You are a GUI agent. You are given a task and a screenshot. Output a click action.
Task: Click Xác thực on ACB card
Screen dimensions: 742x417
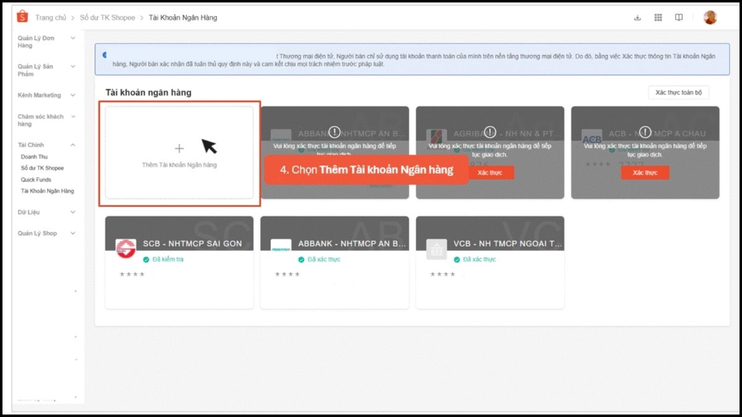click(x=645, y=173)
